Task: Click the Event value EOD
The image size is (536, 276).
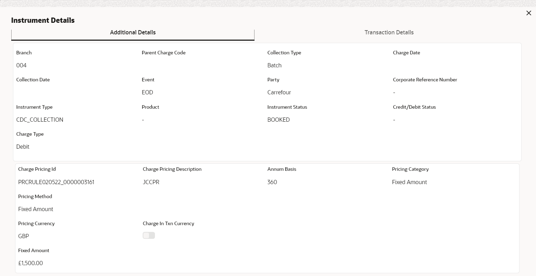Action: (x=147, y=92)
